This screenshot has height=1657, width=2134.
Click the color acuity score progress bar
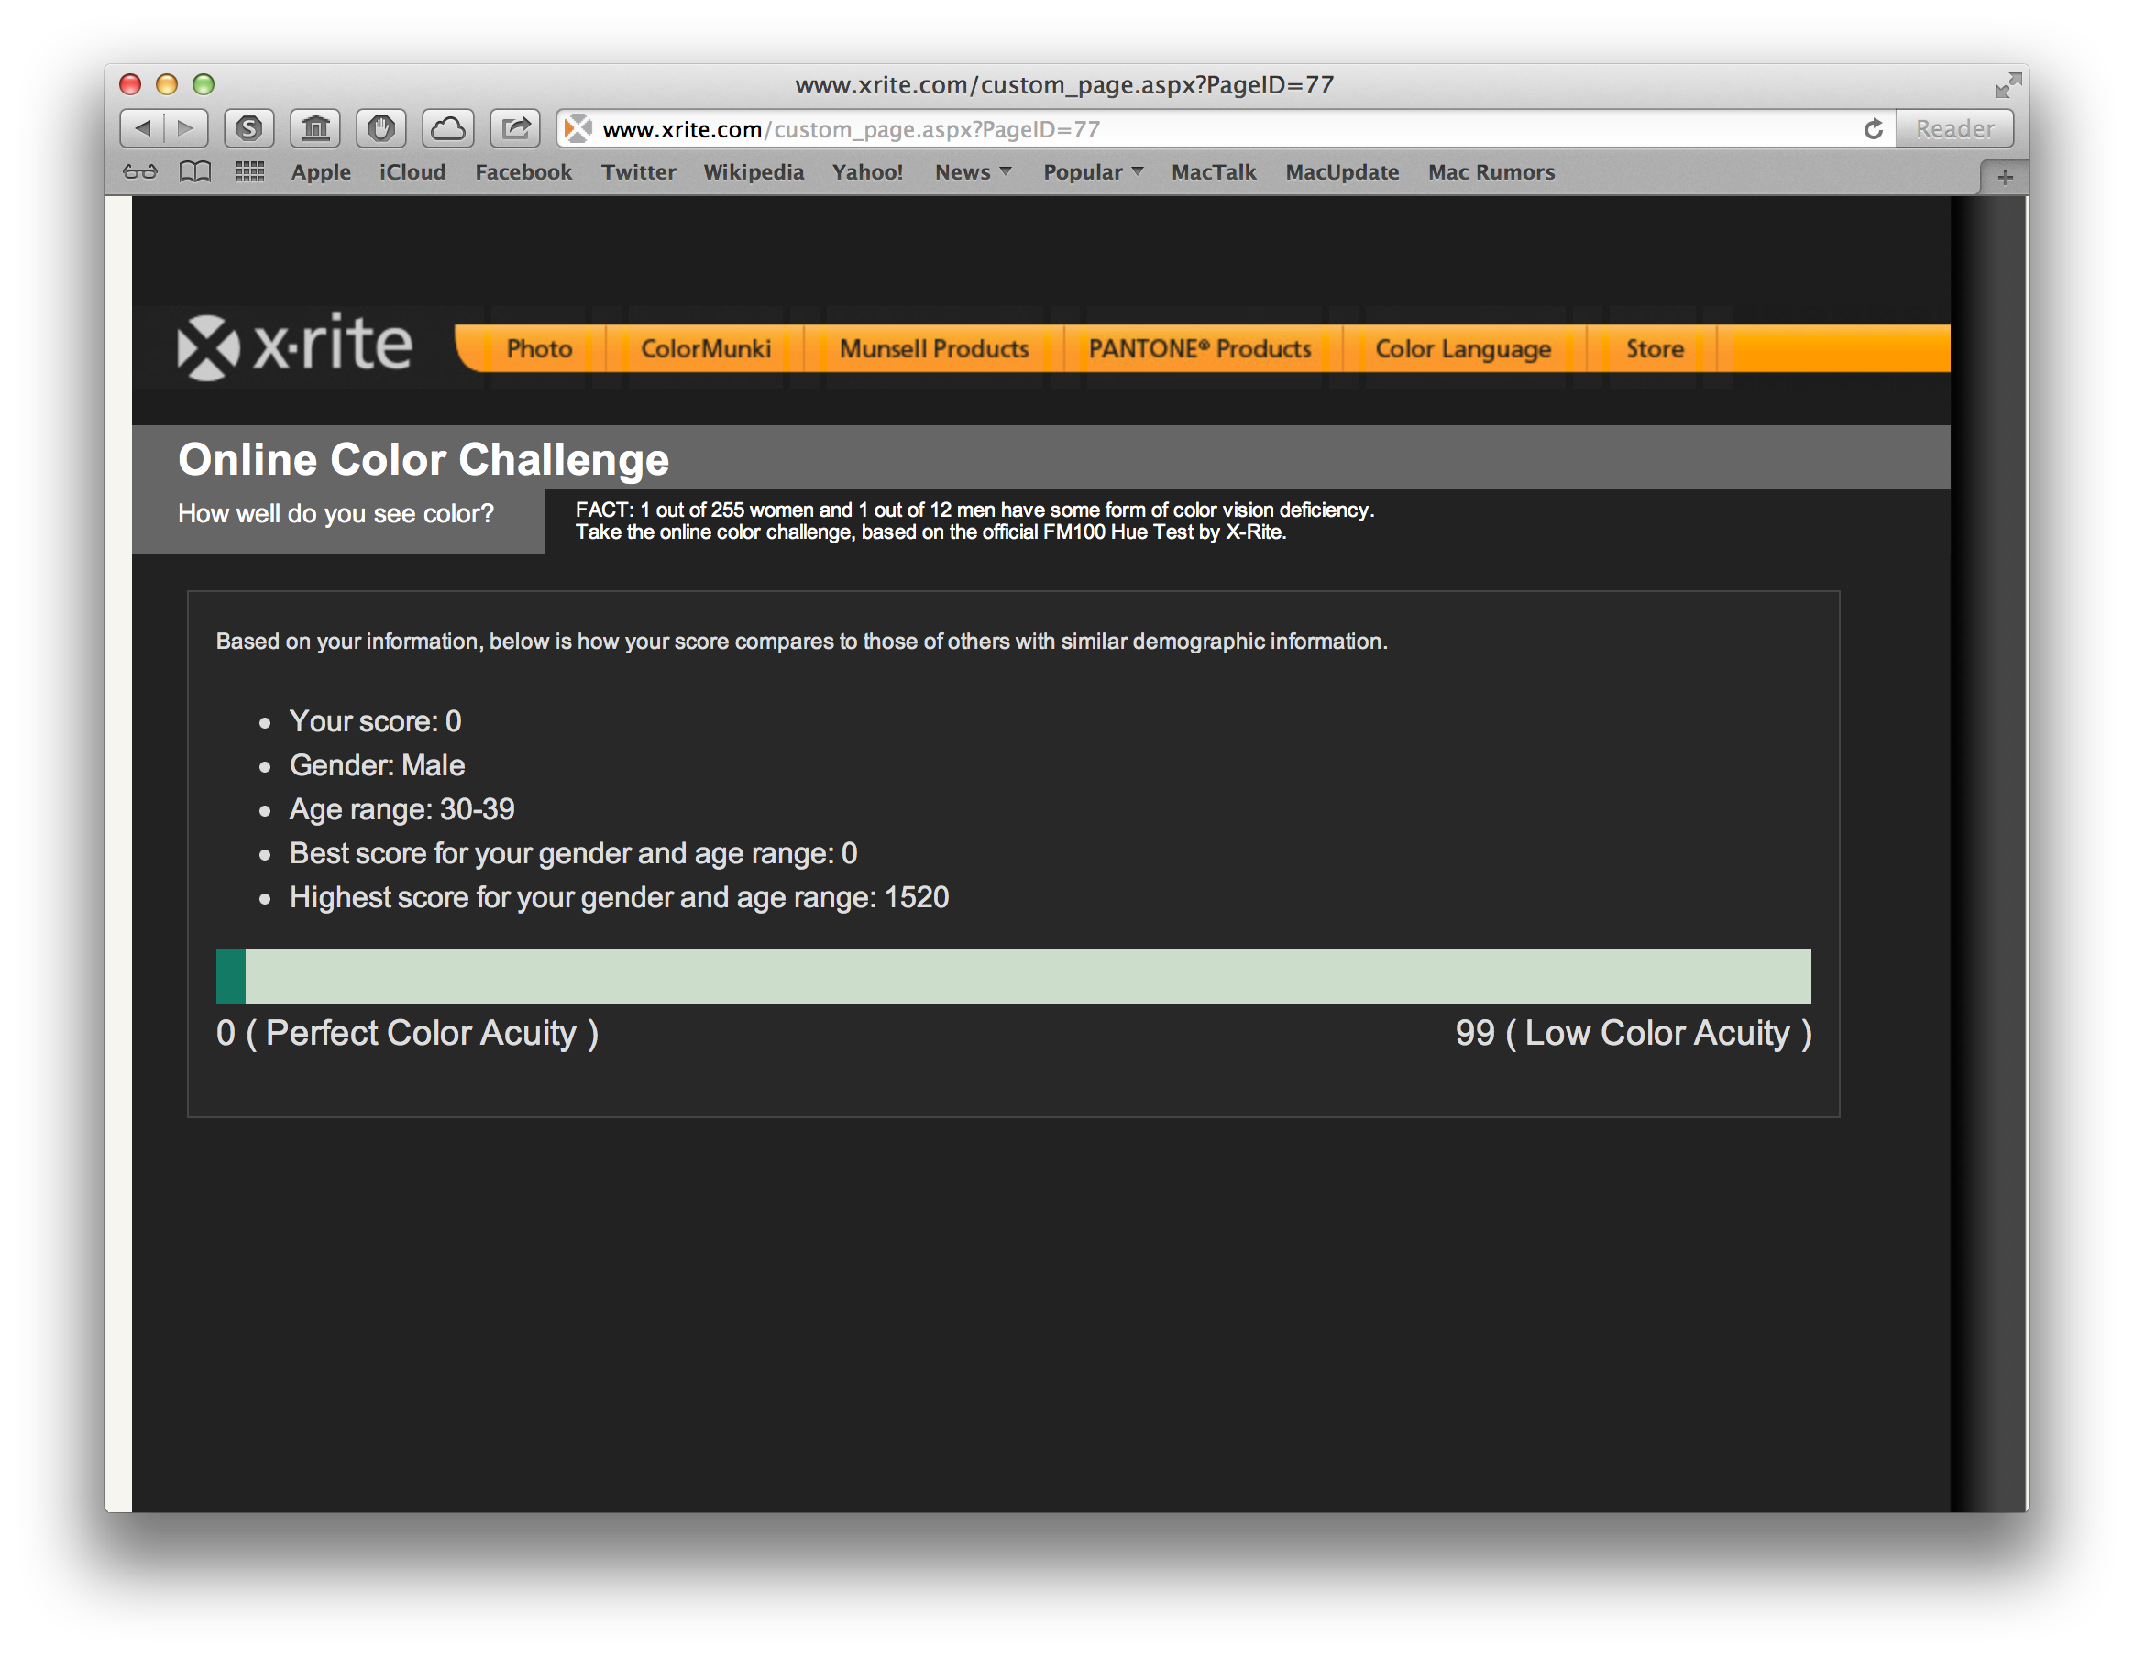click(x=1012, y=976)
